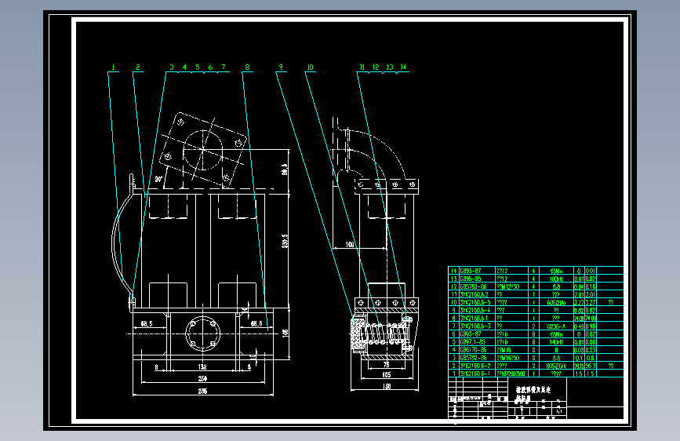Screen dimensions: 680x441
Task: Click balloon callout number 2 above the drawing
Action: coord(138,67)
